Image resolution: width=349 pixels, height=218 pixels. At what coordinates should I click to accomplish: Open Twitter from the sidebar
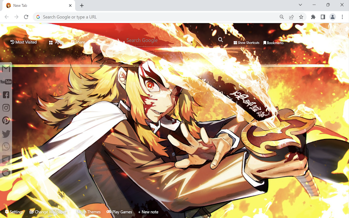click(x=6, y=134)
